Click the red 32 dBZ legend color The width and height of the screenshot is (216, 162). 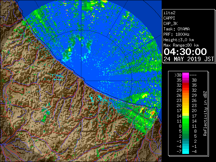pyautogui.click(x=186, y=85)
